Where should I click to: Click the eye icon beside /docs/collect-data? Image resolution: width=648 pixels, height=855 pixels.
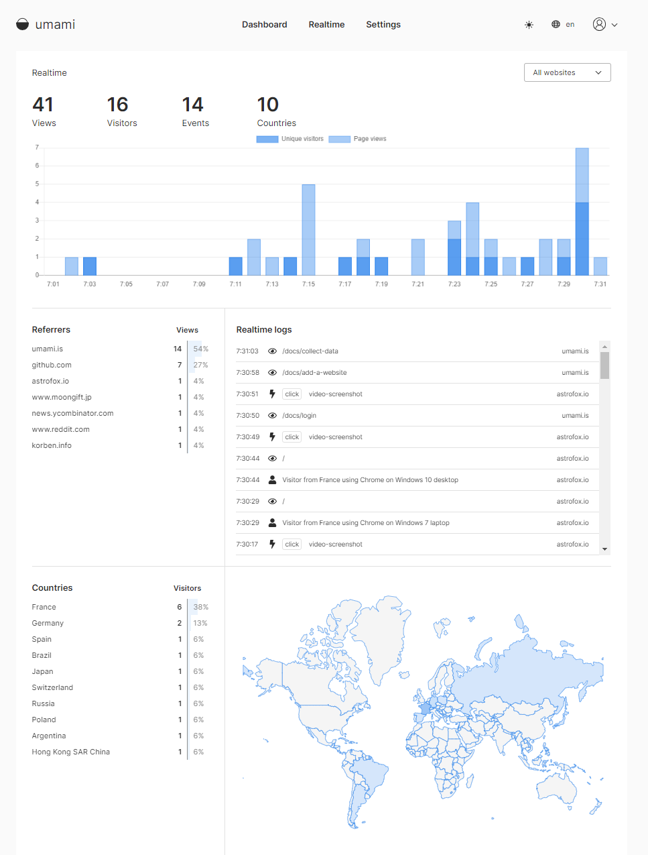pyautogui.click(x=272, y=351)
